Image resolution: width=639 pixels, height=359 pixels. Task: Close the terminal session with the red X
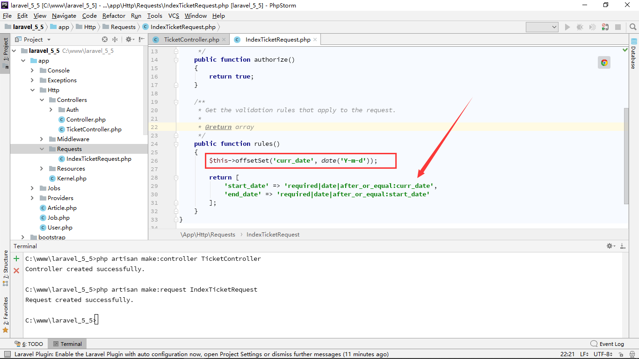16,270
